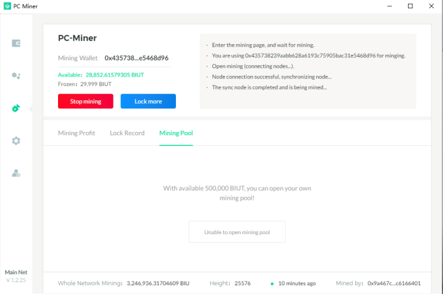Click the Available 28,852.61579305 BIUT balance
443x294 pixels.
pyautogui.click(x=101, y=75)
